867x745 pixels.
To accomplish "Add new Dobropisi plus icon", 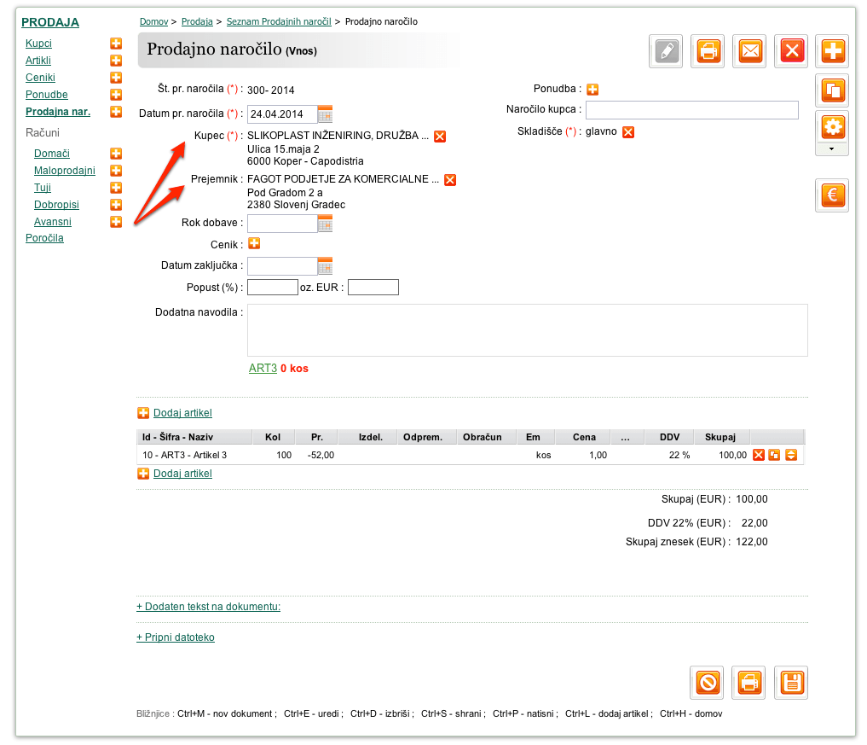I will (x=116, y=205).
